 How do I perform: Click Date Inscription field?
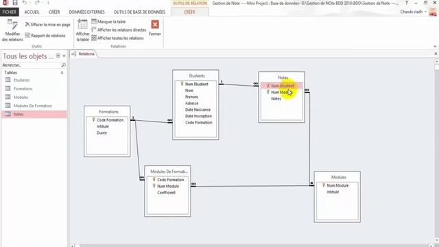[x=198, y=116]
